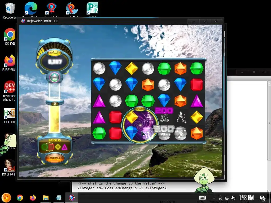Click the blue gem inside the rotator ring
Image resolution: width=271 pixels, height=203 pixels.
(x=131, y=133)
